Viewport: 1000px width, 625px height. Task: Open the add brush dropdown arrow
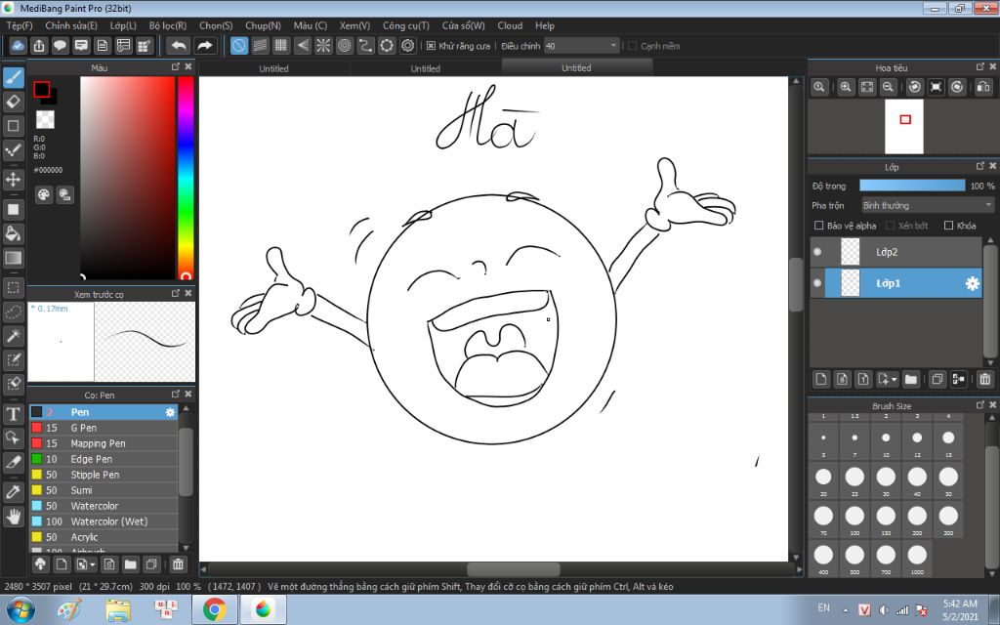[93, 564]
